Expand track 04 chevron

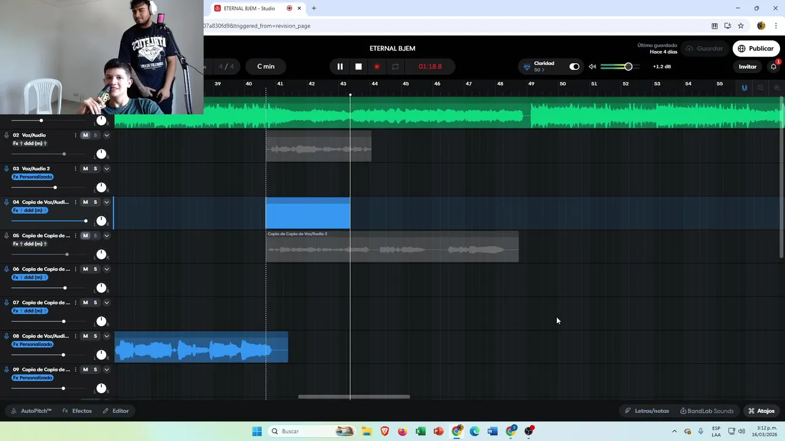[106, 202]
